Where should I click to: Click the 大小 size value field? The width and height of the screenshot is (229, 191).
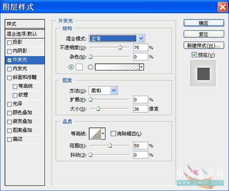141,109
